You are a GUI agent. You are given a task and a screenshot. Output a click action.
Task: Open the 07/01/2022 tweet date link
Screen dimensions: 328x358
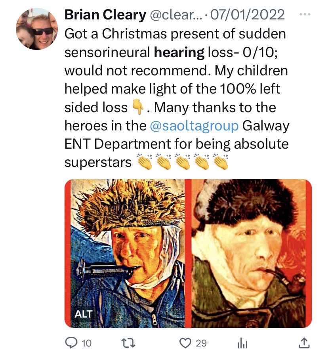click(248, 15)
